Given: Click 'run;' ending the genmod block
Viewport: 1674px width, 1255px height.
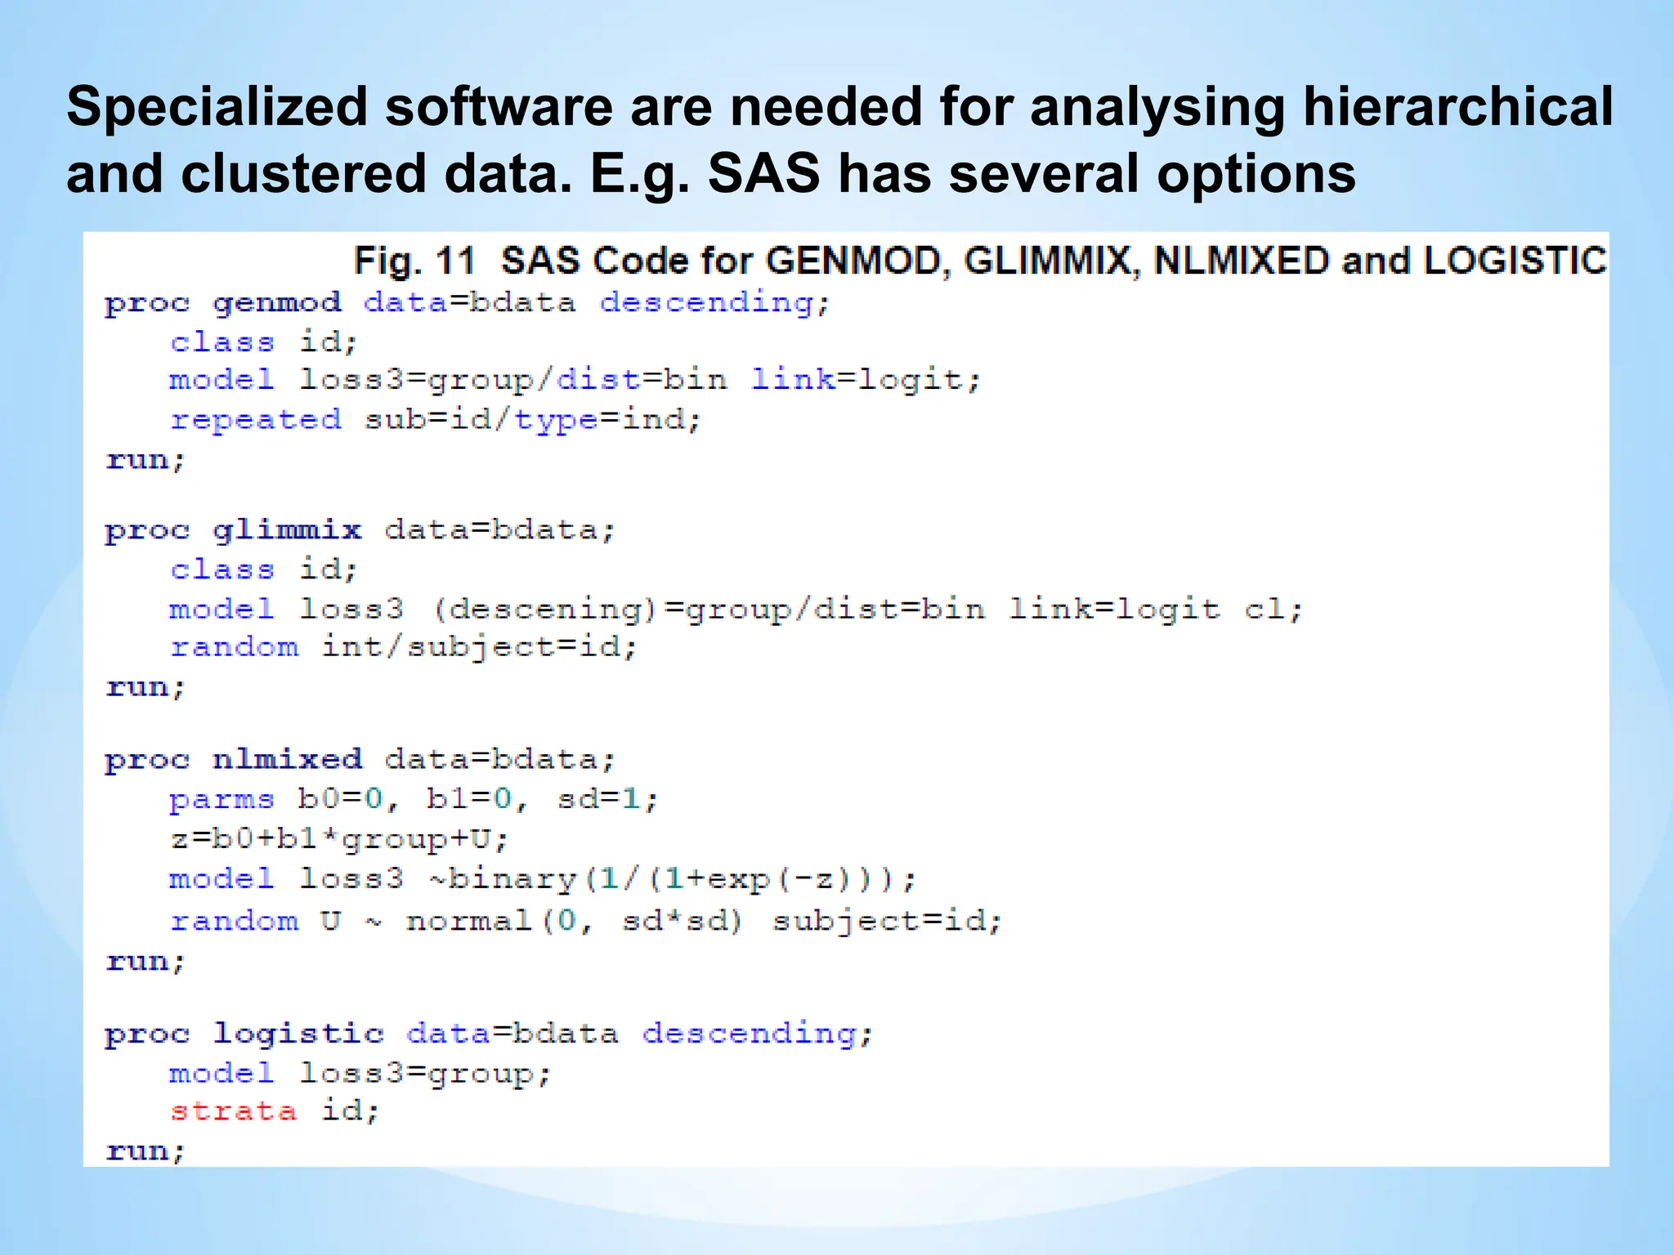Looking at the screenshot, I should (146, 460).
